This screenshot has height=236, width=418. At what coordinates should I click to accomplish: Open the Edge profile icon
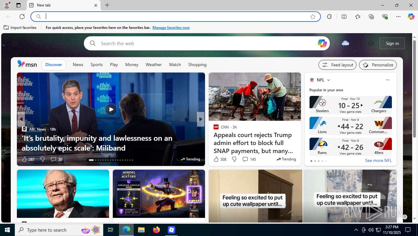[x=7, y=5]
